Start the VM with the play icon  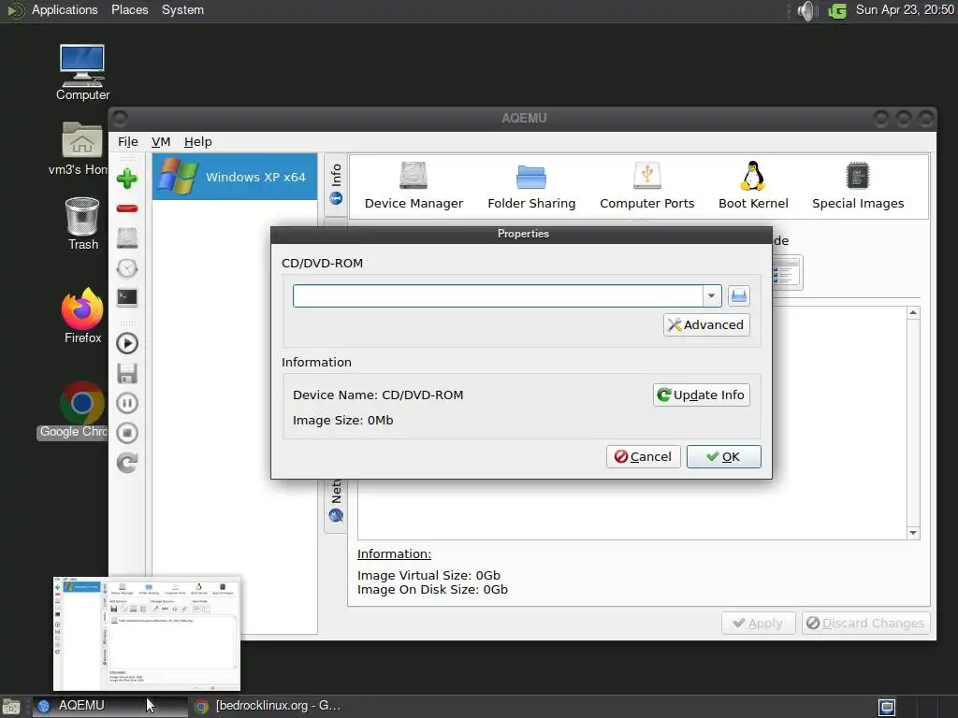click(127, 344)
